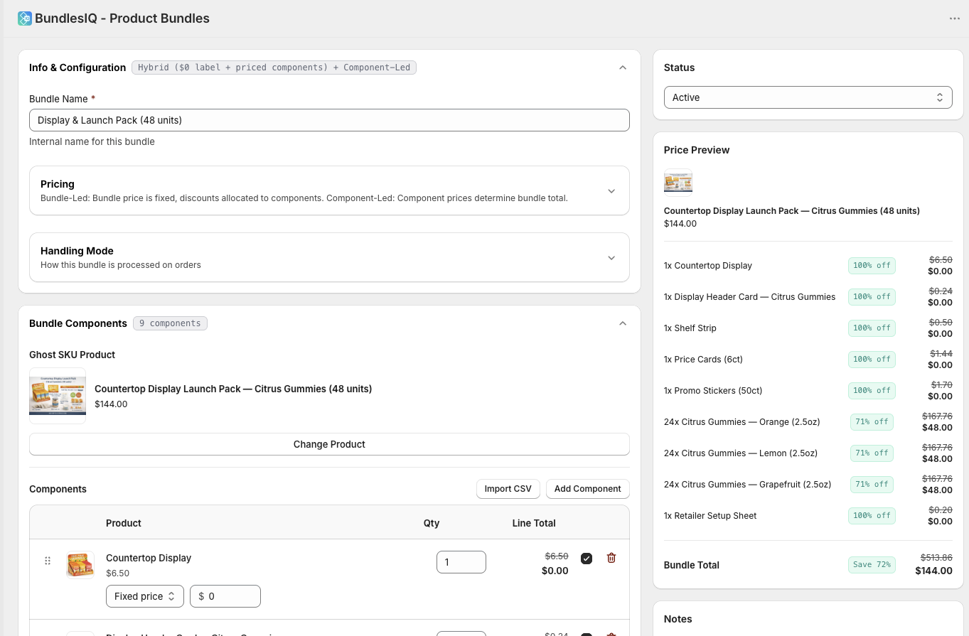The image size is (969, 636).
Task: Click the Price Preview product thumbnail
Action: point(678,181)
